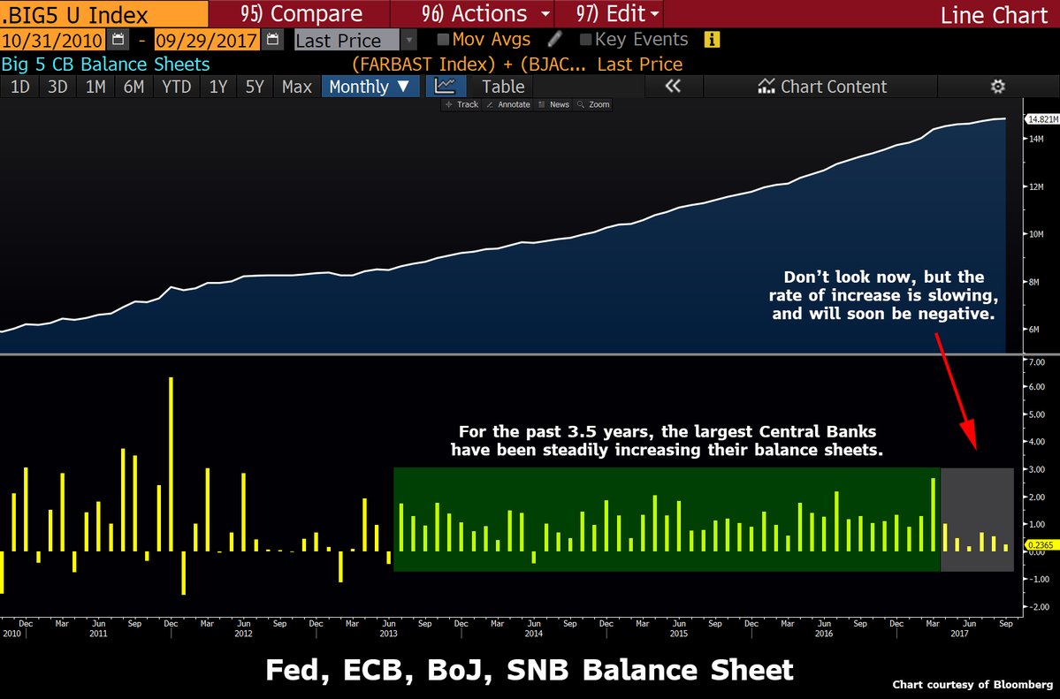Click the start date field 10/31/2010

53,40
